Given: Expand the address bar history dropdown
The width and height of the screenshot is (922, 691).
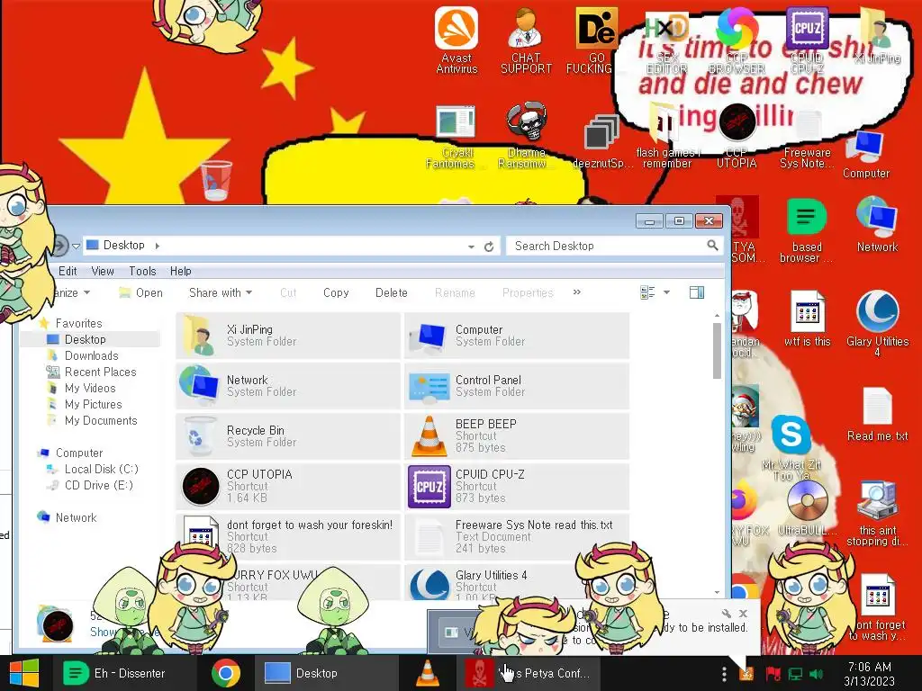Looking at the screenshot, I should 471,247.
